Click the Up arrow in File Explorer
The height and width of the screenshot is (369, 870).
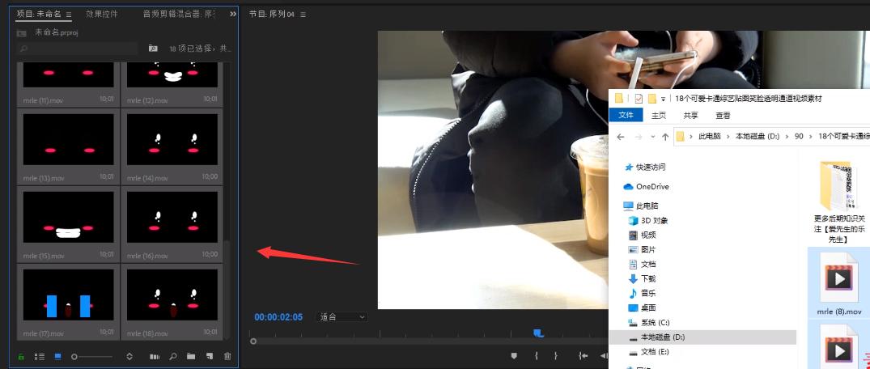[x=665, y=137]
